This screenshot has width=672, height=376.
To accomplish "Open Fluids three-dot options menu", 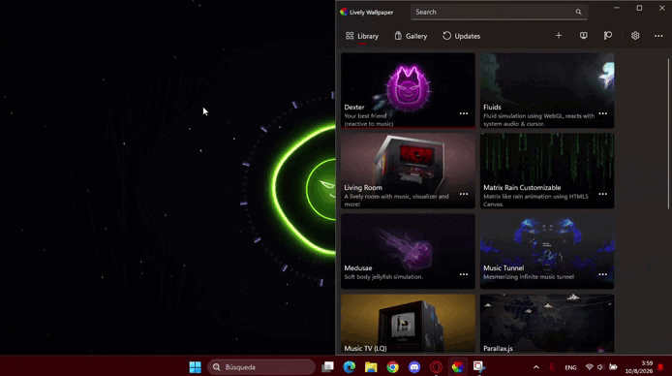I will pos(602,113).
